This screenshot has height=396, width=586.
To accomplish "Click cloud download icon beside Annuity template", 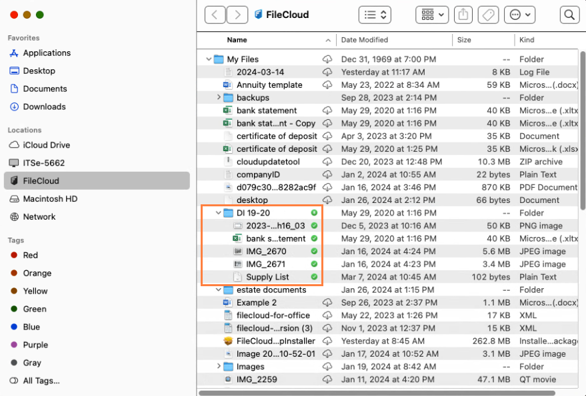I will 327,85.
